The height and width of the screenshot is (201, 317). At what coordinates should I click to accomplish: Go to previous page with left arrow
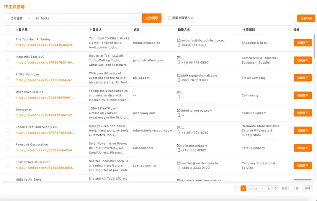[237, 188]
